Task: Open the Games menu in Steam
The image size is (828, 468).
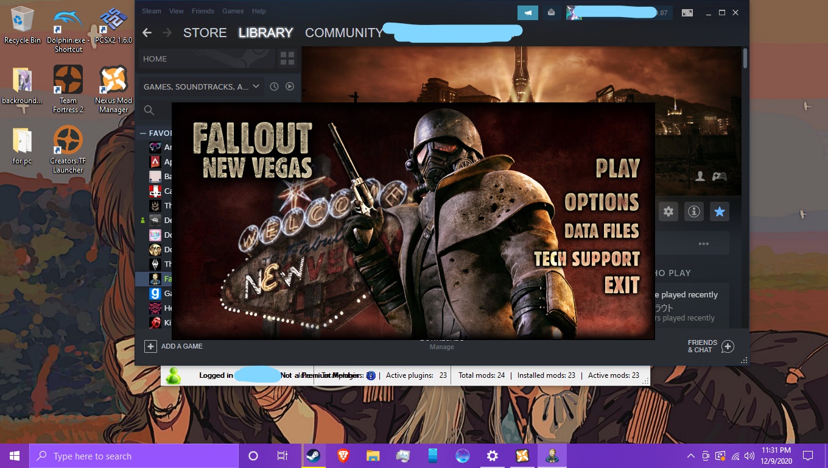Action: pos(233,11)
